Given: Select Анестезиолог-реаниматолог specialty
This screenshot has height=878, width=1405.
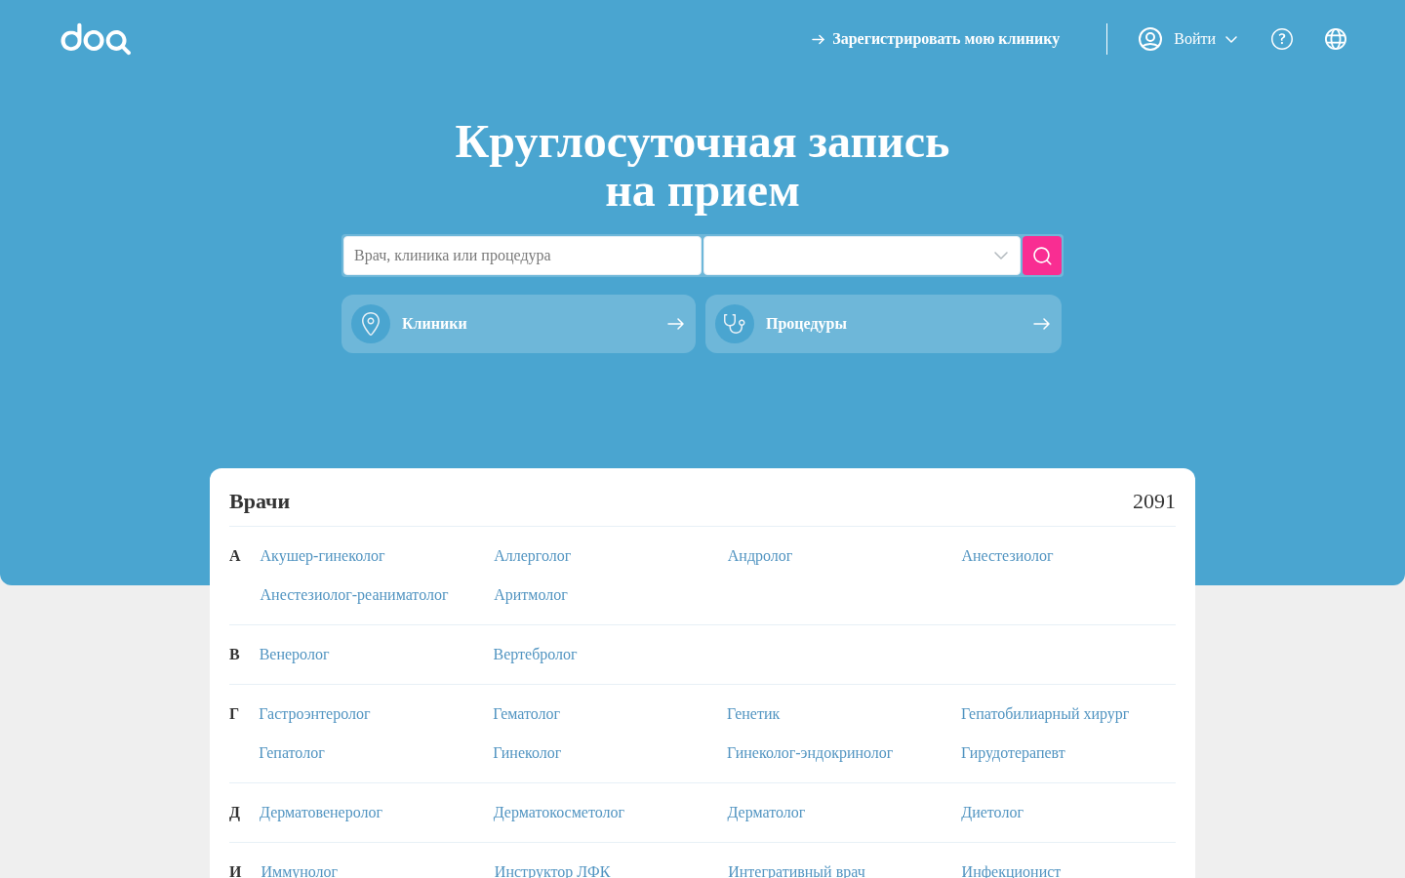Looking at the screenshot, I should tap(353, 595).
